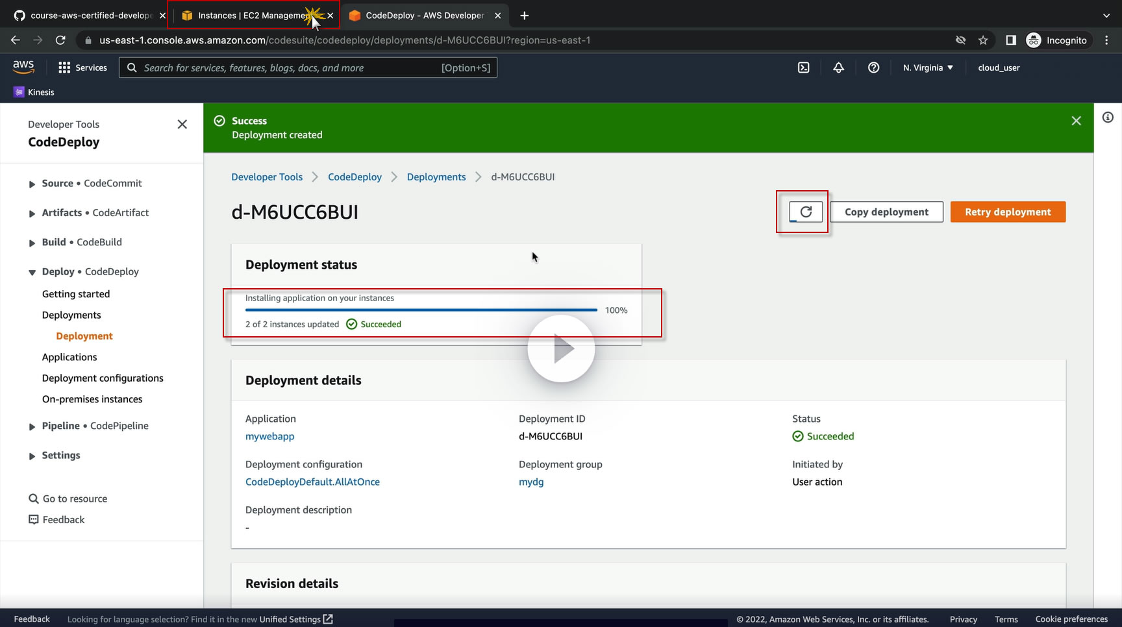Open the mywebapp application link
Viewport: 1122px width, 627px height.
[270, 436]
